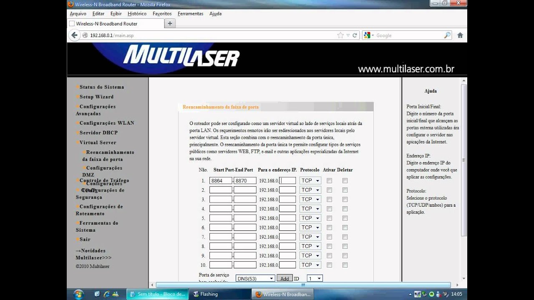Bookmark this page with the star icon

340,35
